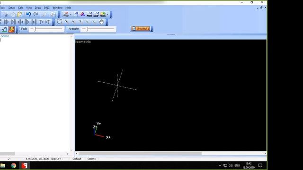
Task: Open the Draw menu
Action: pyautogui.click(x=38, y=8)
